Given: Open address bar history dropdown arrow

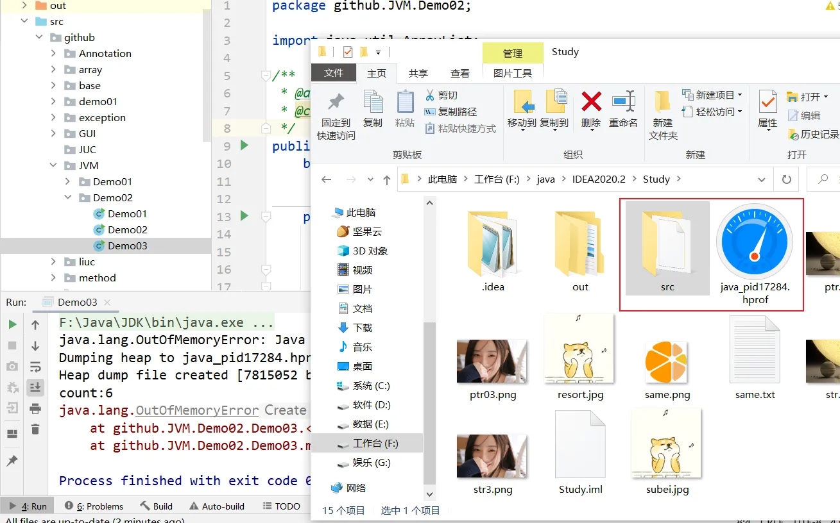Looking at the screenshot, I should pyautogui.click(x=761, y=179).
